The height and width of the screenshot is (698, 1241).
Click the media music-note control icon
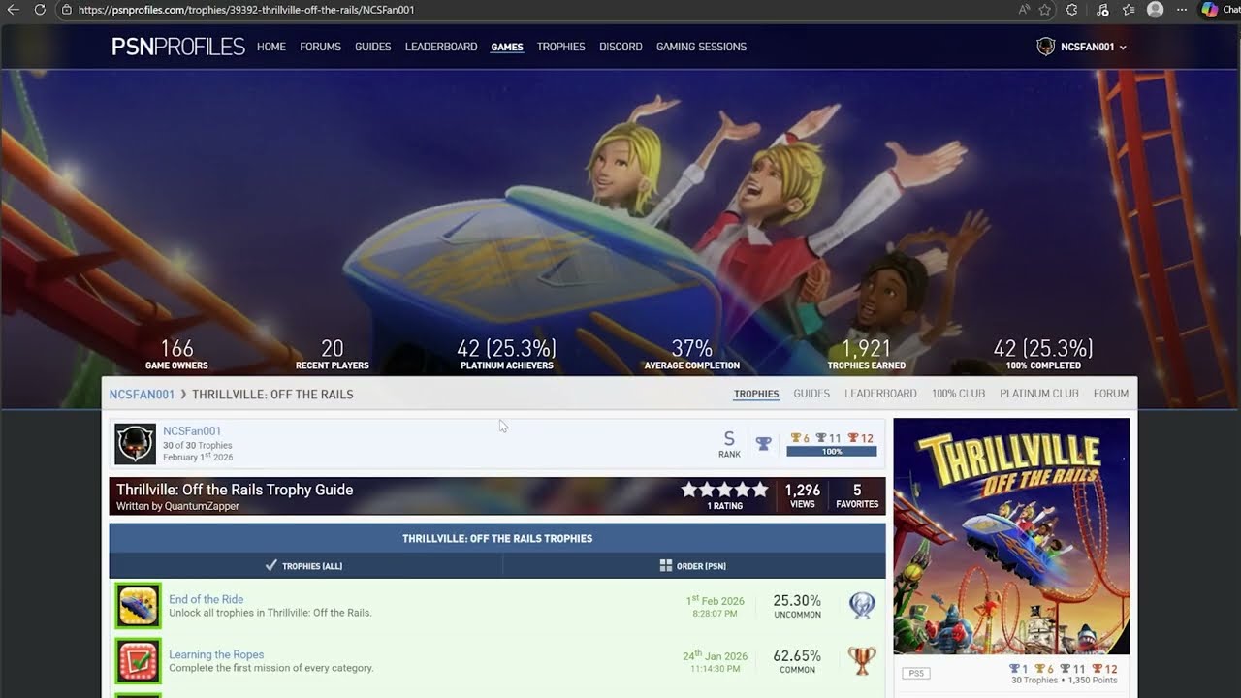[1102, 10]
